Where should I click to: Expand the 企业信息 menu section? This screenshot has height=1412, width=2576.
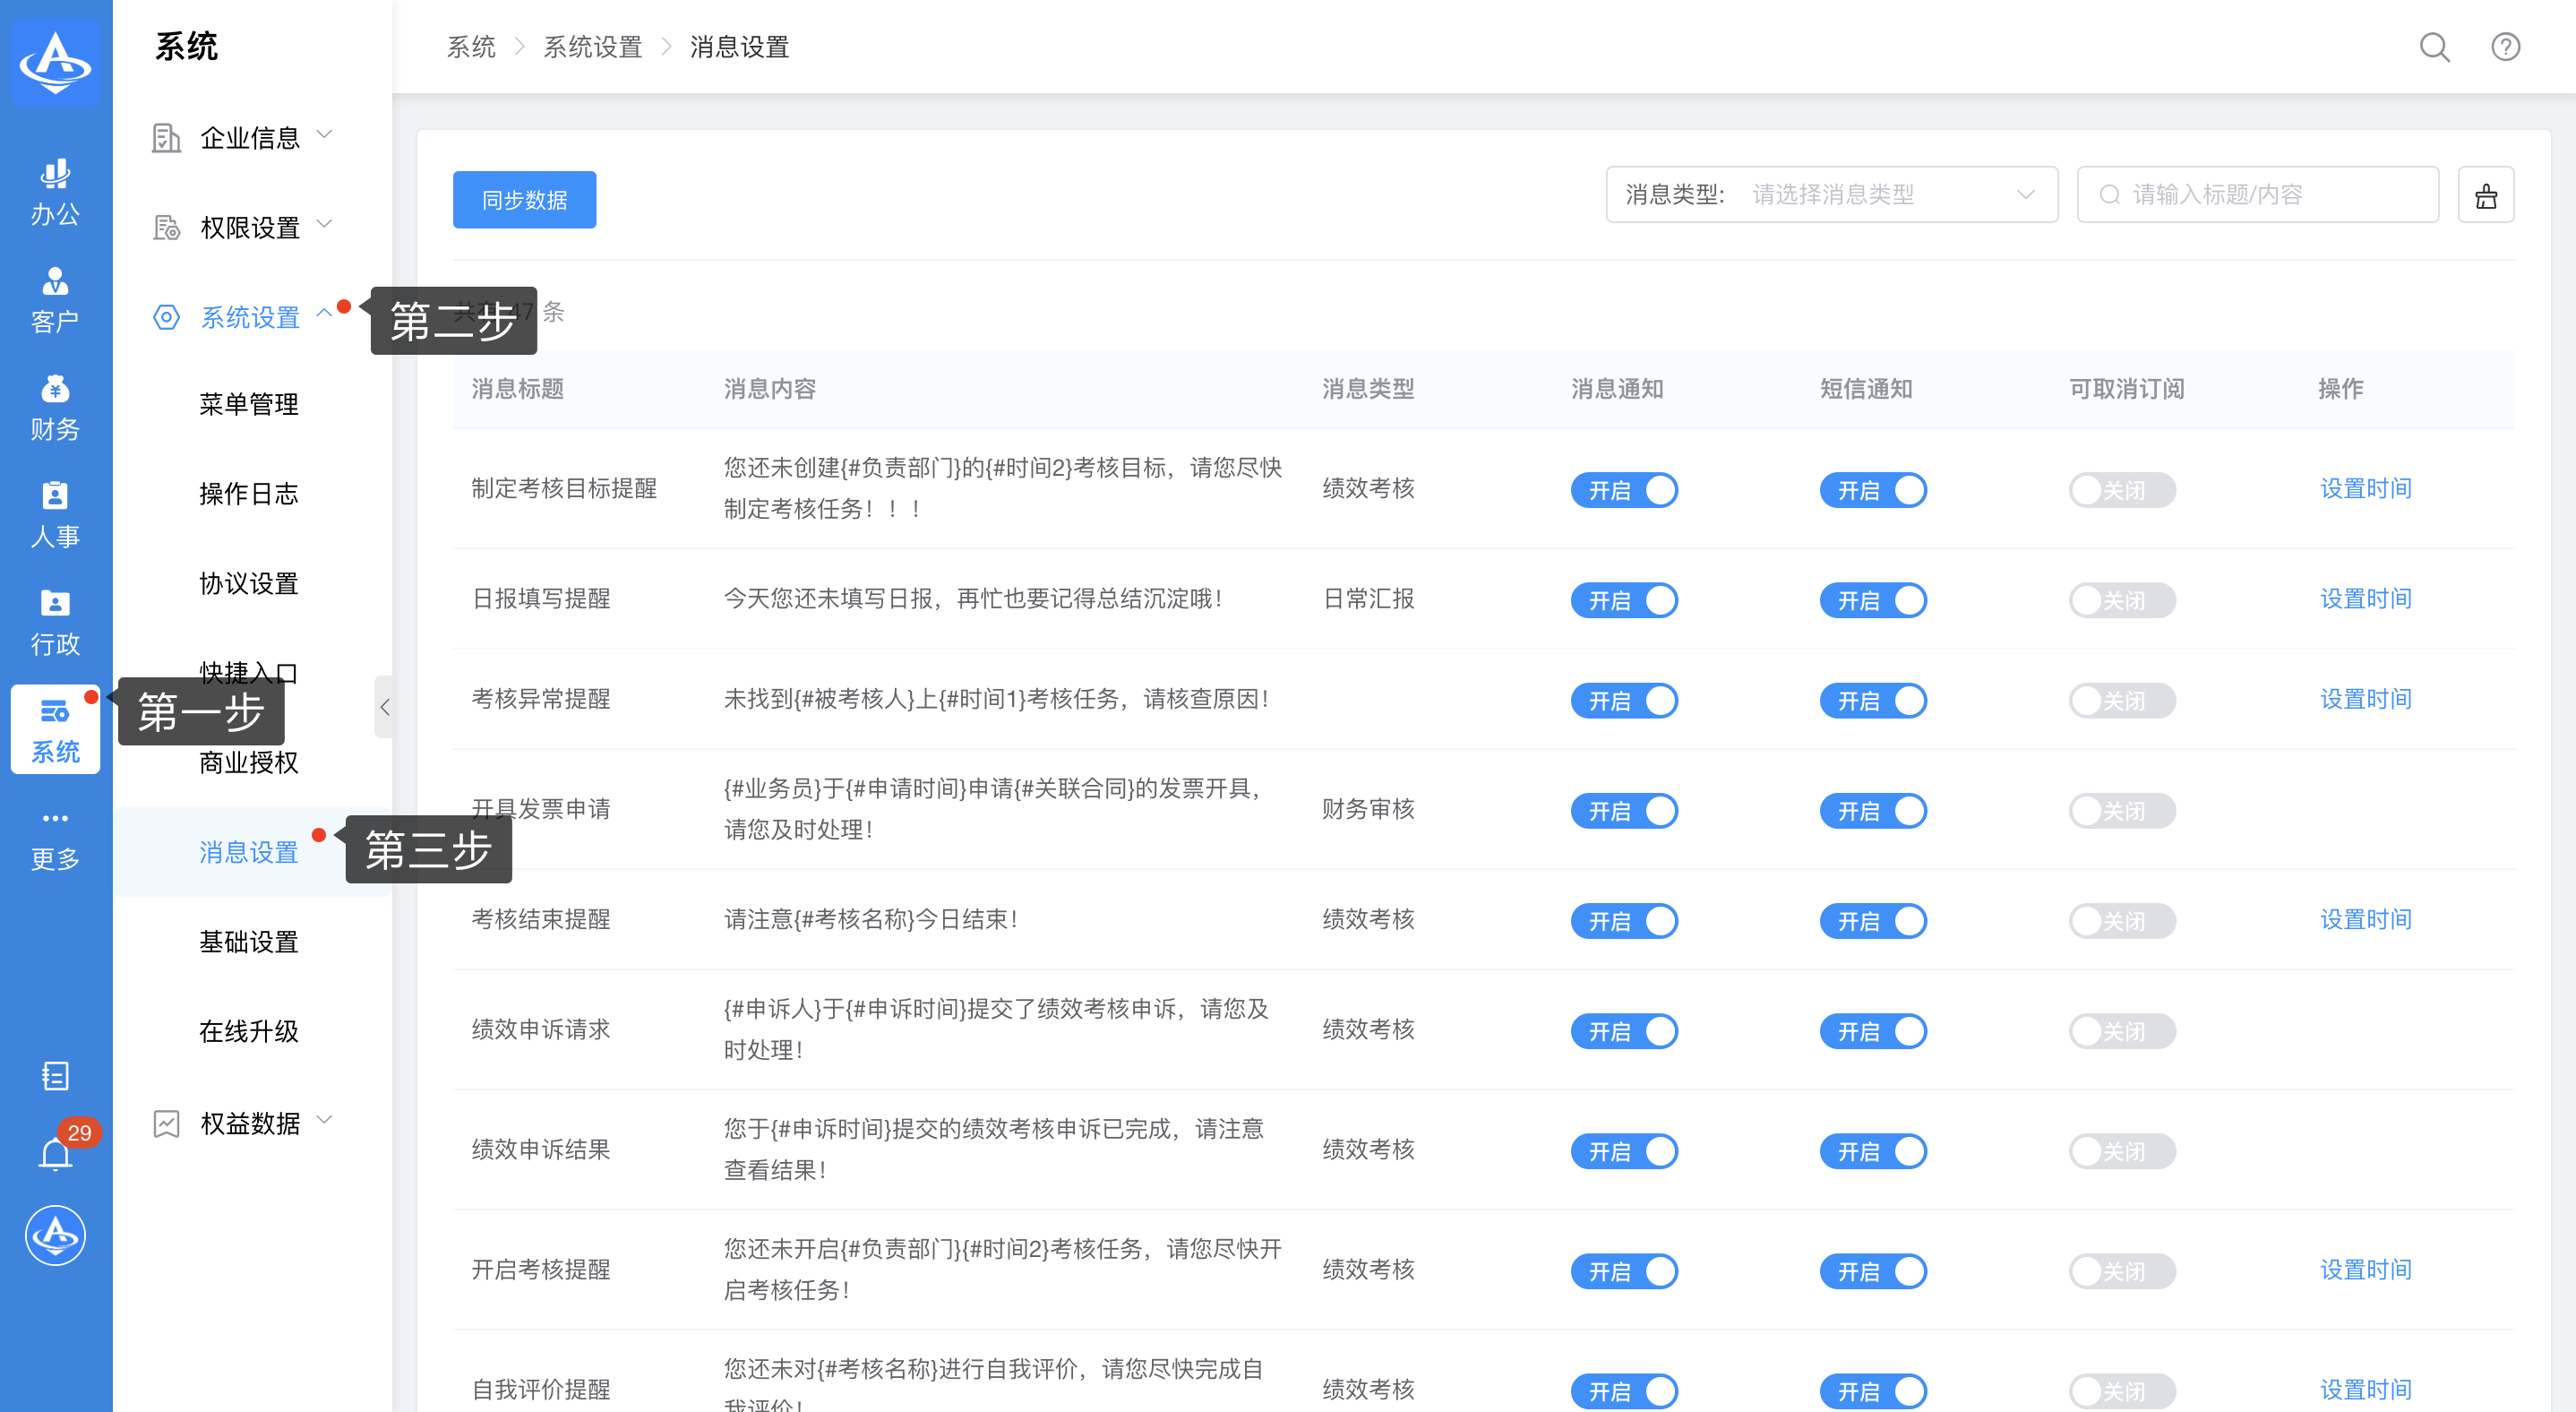[250, 137]
